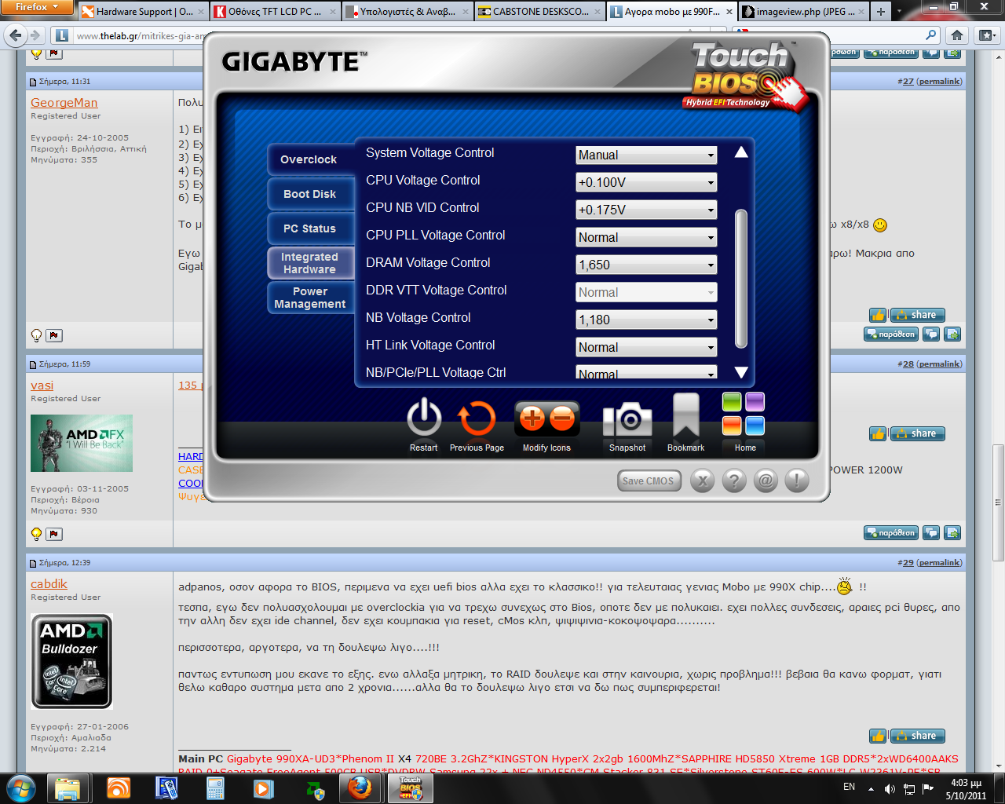1005x804 pixels.
Task: Switch to the imageview.php browser tab
Action: [805, 12]
